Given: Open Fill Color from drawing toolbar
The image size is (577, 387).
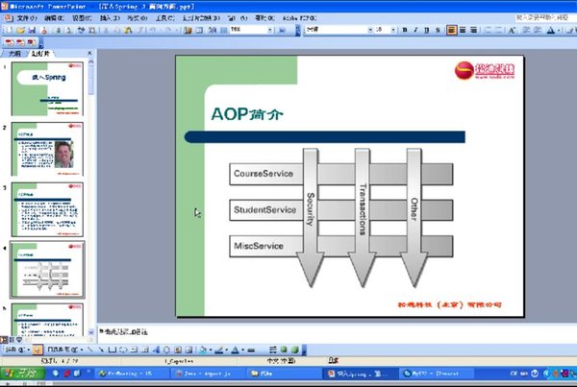Looking at the screenshot, I should pos(202,350).
